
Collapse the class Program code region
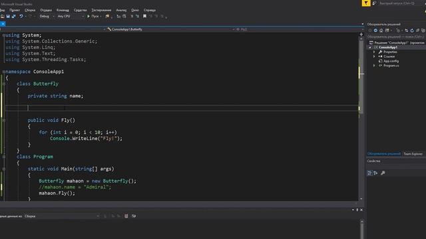point(4,157)
